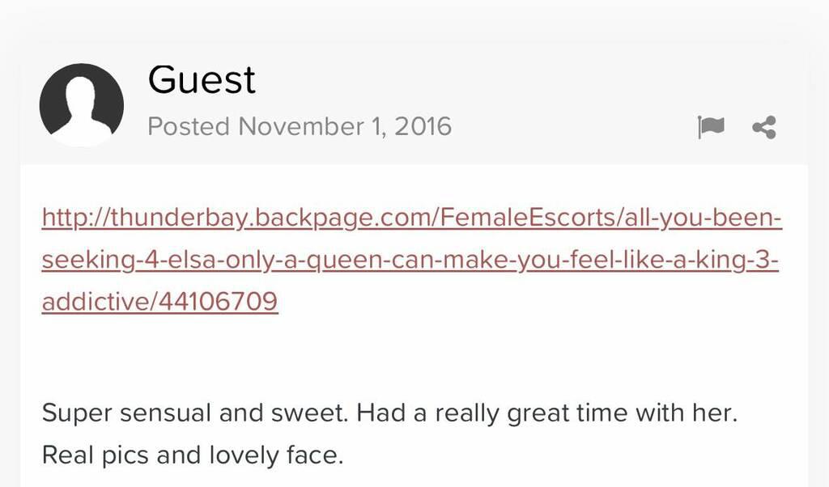The width and height of the screenshot is (829, 487).
Task: Click the word "Posted" in the header
Action: tap(189, 127)
